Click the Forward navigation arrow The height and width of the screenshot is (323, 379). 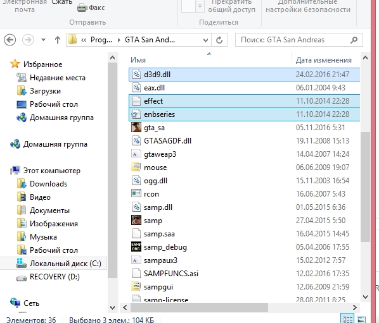coord(28,40)
